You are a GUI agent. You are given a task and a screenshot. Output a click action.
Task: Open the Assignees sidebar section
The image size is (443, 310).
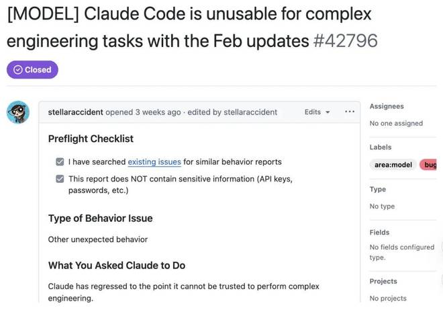(387, 106)
